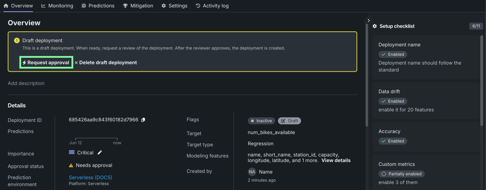The height and width of the screenshot is (190, 486).
Task: Click the Custom metrics Partially enabled badge
Action: [x=401, y=174]
